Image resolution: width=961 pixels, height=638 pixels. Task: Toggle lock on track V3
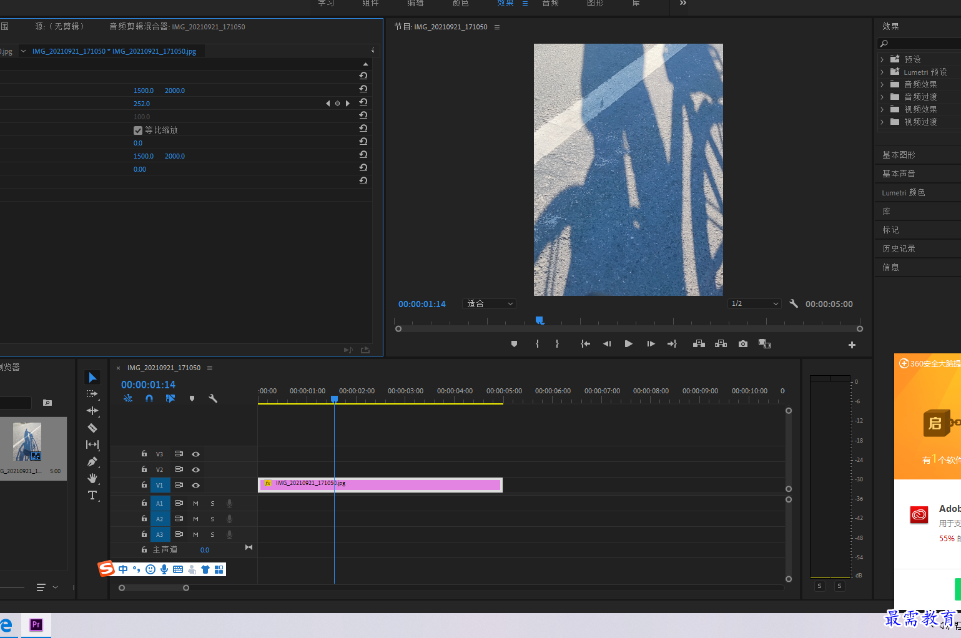[x=144, y=454]
